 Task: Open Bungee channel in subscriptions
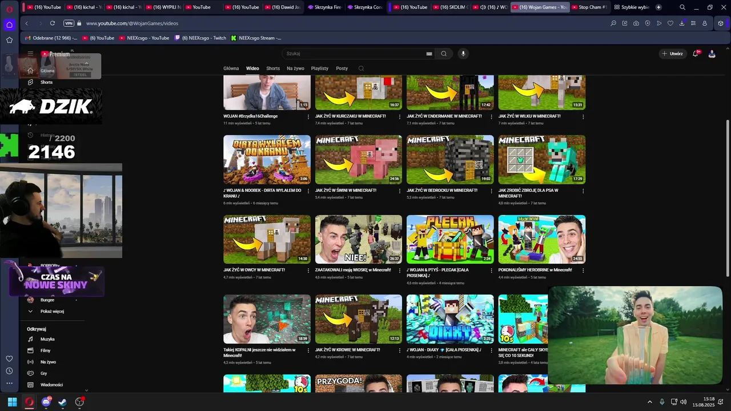[47, 300]
